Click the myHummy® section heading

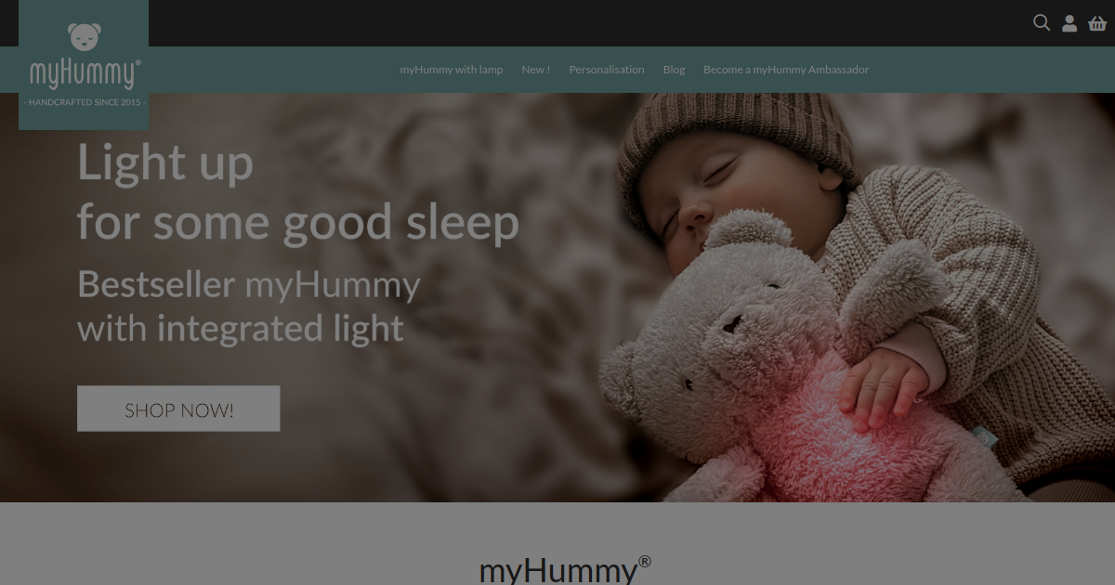(565, 568)
